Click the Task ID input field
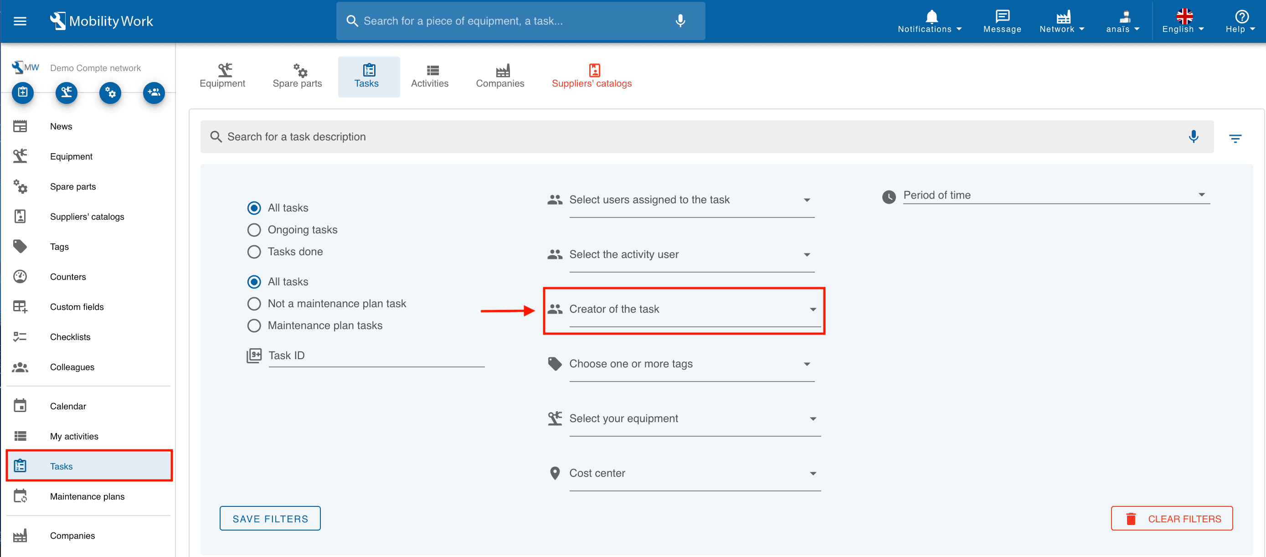Viewport: 1266px width, 557px height. [x=376, y=356]
